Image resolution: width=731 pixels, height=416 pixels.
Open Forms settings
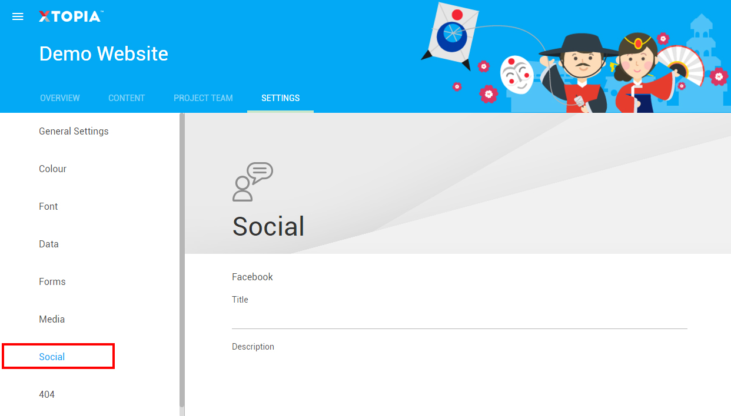pyautogui.click(x=52, y=281)
